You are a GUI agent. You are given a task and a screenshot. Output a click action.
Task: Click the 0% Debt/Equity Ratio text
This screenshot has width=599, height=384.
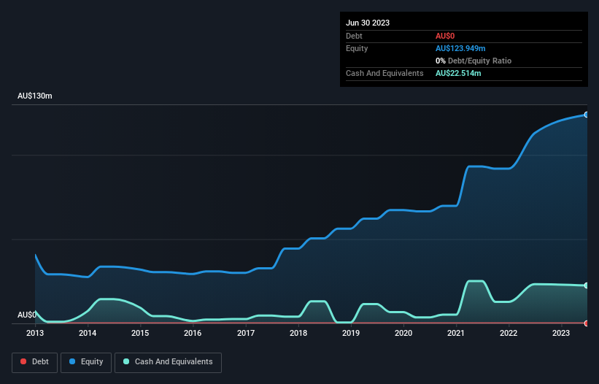pyautogui.click(x=474, y=61)
